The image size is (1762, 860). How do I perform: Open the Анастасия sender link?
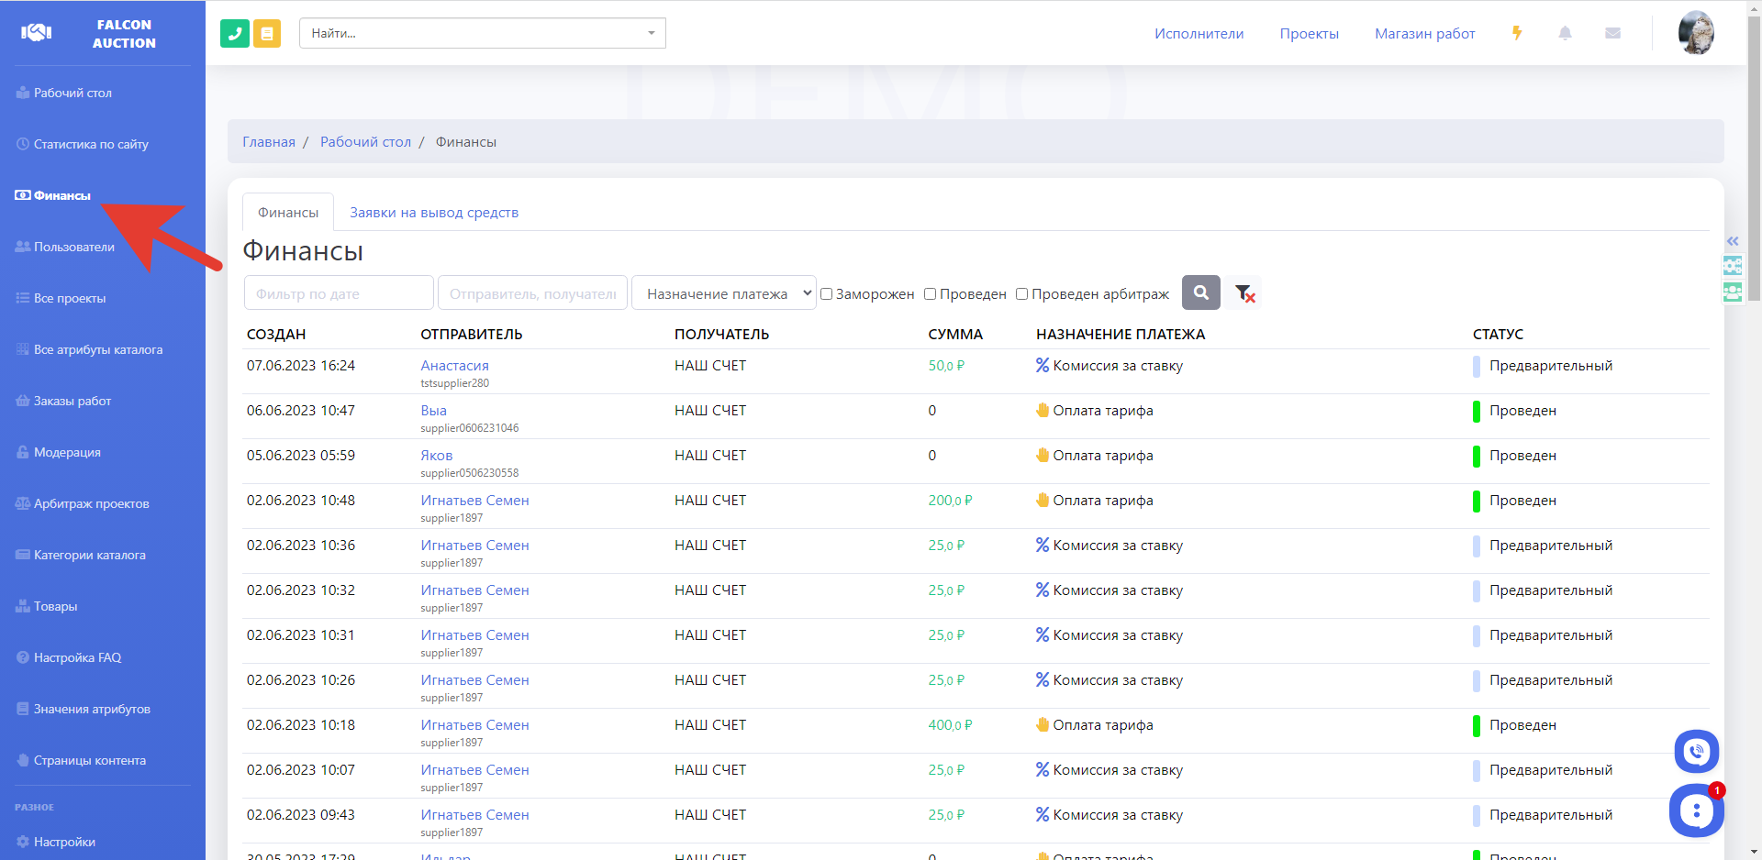[454, 366]
